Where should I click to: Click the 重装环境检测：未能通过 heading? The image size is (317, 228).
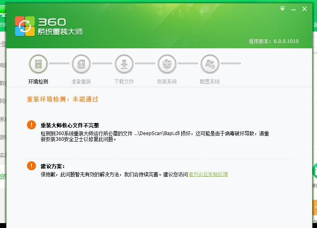coord(63,99)
